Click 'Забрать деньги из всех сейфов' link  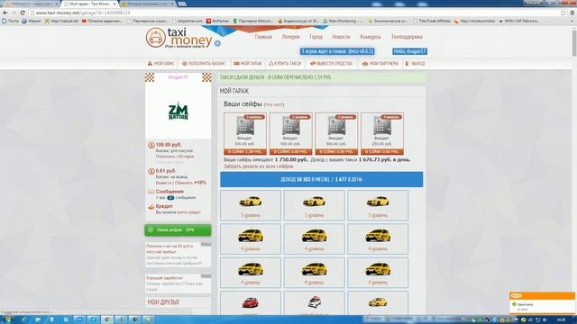(x=259, y=166)
